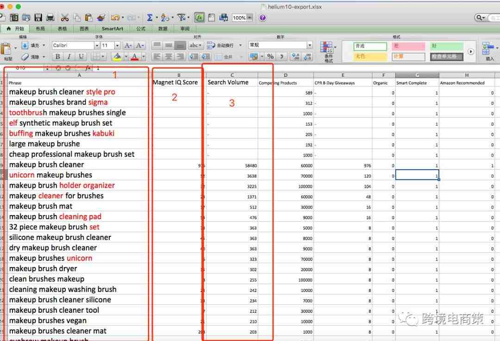This screenshot has width=500, height=341.
Task: Toggle align text left
Action: coord(156,57)
